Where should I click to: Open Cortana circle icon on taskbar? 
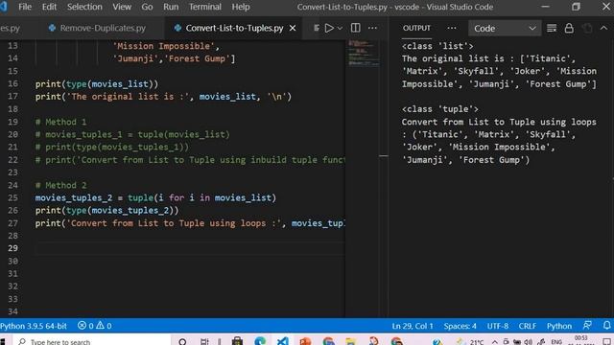click(x=182, y=341)
